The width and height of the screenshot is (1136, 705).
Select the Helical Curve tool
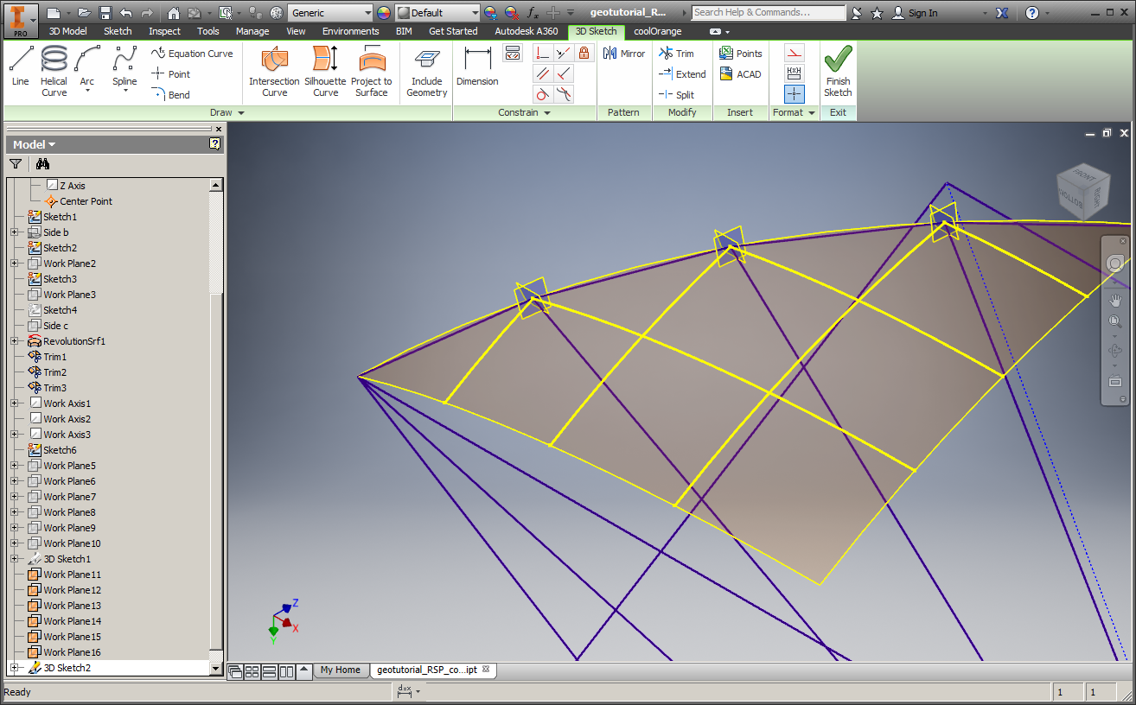point(54,71)
